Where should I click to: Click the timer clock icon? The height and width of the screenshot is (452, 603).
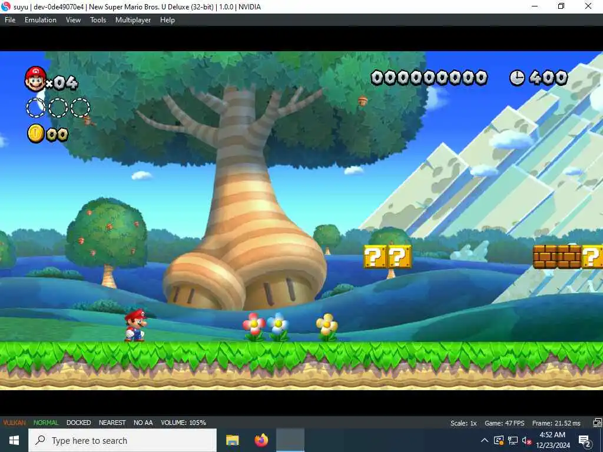coord(517,78)
